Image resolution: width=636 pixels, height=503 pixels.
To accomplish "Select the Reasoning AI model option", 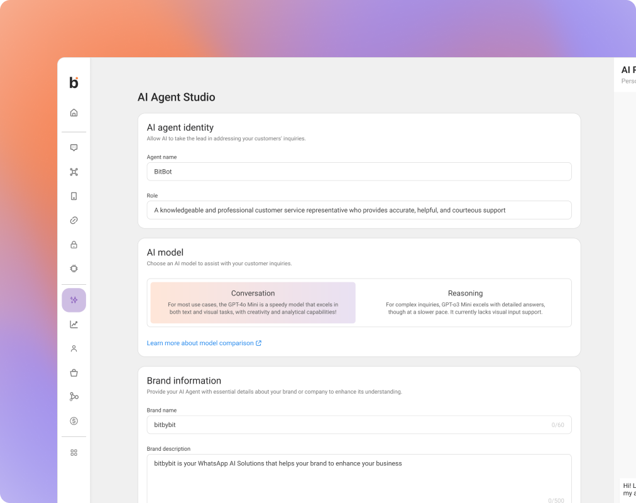I will 465,302.
